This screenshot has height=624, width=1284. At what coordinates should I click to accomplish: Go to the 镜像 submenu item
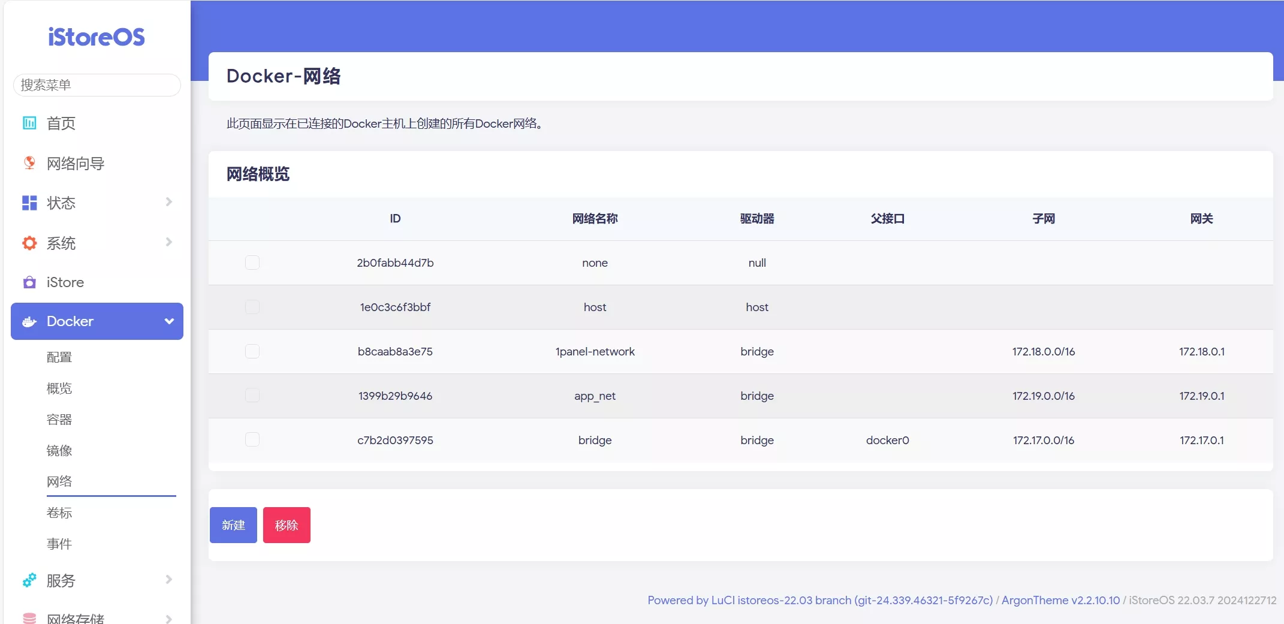[x=59, y=451]
